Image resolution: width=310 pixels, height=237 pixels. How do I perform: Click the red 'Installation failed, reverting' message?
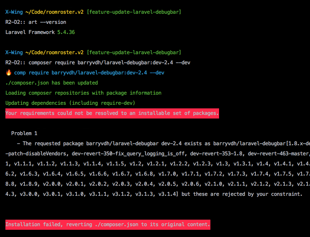click(x=108, y=224)
